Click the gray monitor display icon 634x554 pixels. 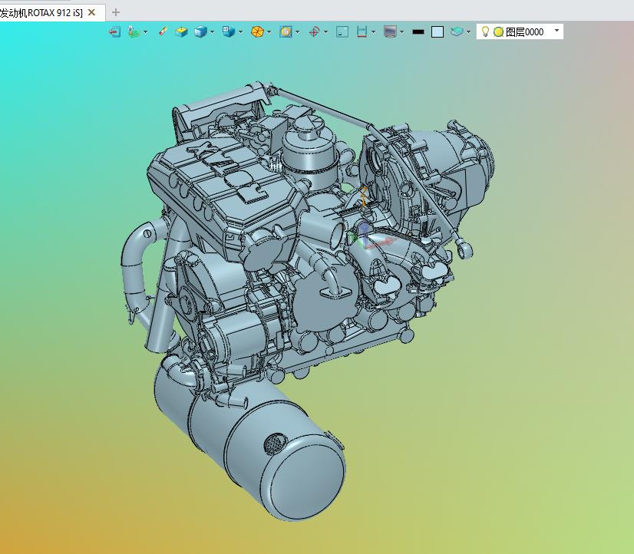click(x=390, y=31)
